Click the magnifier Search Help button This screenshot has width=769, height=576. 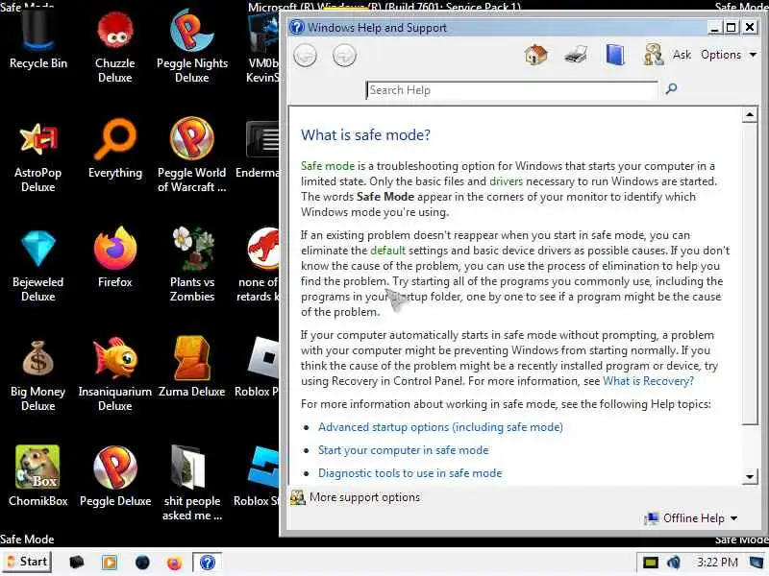(671, 88)
